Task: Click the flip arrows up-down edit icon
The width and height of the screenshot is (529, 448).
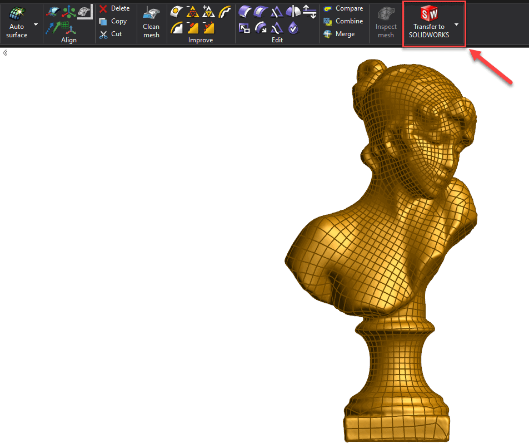Action: pyautogui.click(x=310, y=12)
